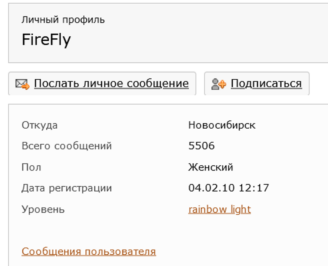This screenshot has width=328, height=266.
Task: Select the Новосибирск location value
Action: coord(222,125)
